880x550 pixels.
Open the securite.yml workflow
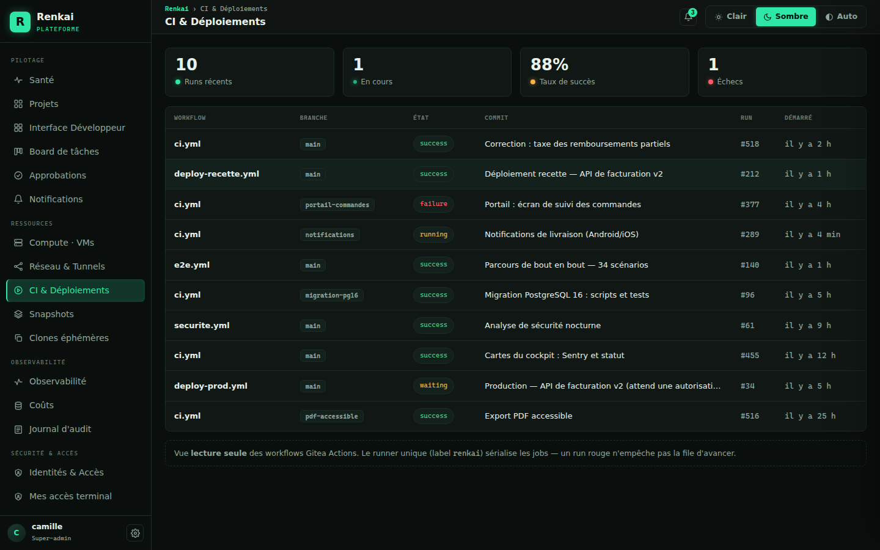pos(516,326)
